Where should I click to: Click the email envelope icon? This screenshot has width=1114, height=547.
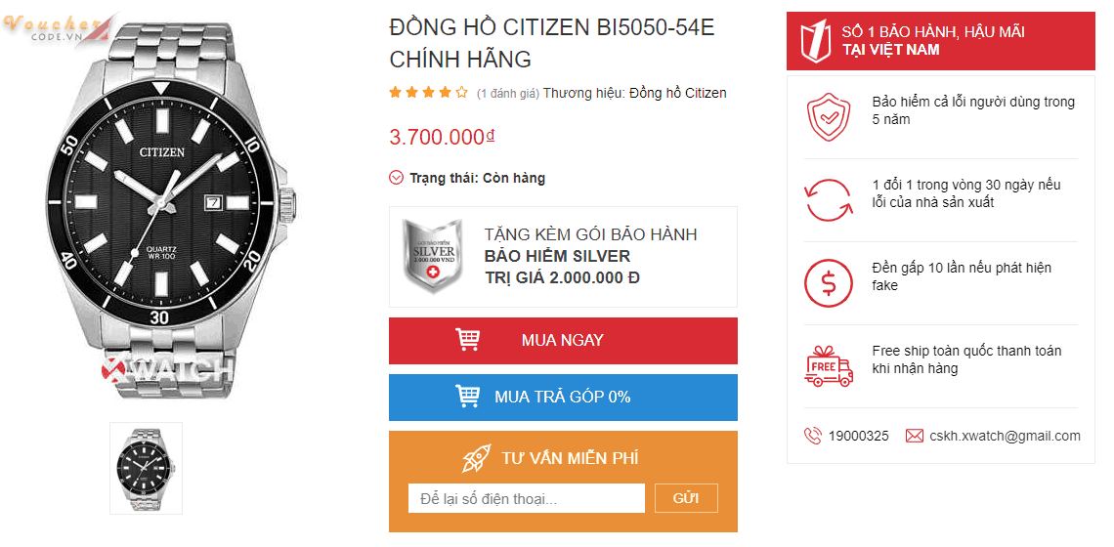coord(915,436)
